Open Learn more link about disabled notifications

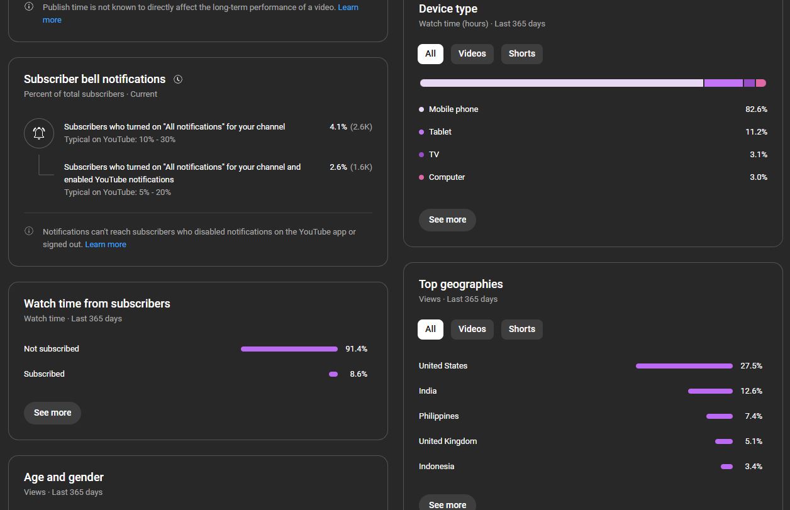[x=106, y=244]
